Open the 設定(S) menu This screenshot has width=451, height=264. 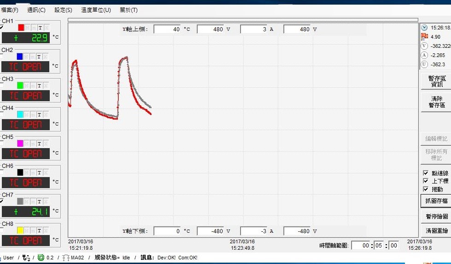(63, 10)
